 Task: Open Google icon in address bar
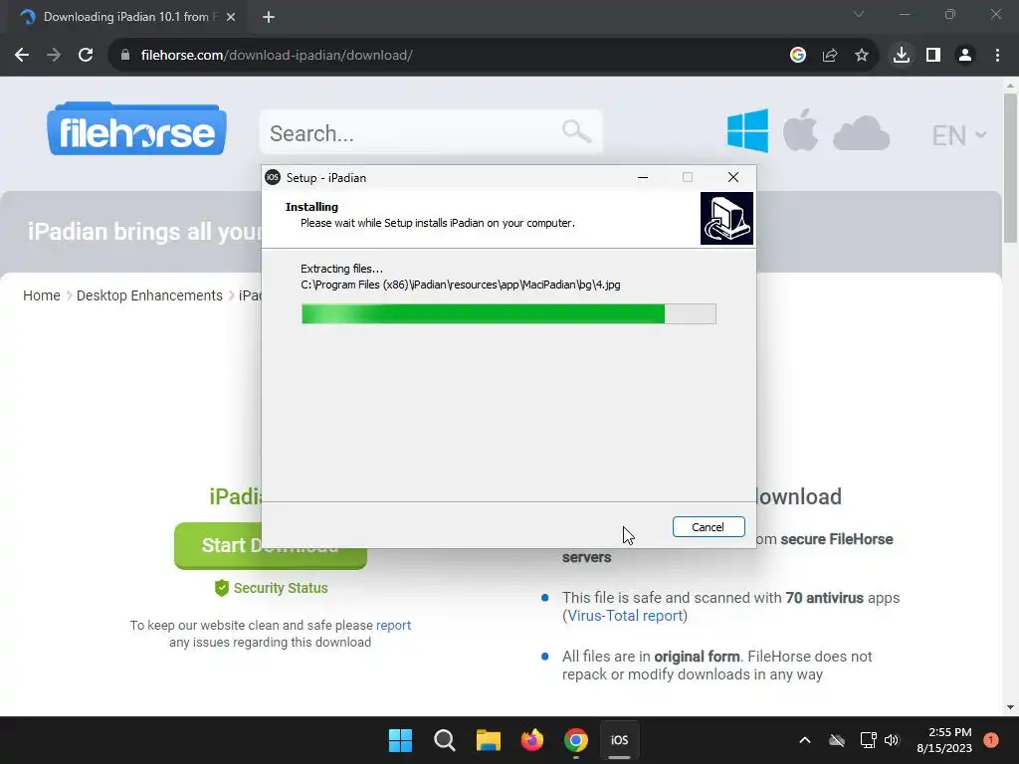point(798,56)
